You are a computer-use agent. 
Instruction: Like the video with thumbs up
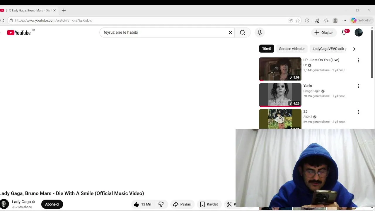tap(142, 204)
